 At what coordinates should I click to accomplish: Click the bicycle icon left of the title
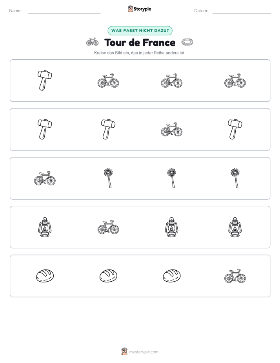(x=93, y=42)
